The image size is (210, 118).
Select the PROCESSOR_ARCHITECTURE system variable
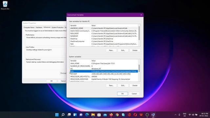pyautogui.click(x=104, y=76)
